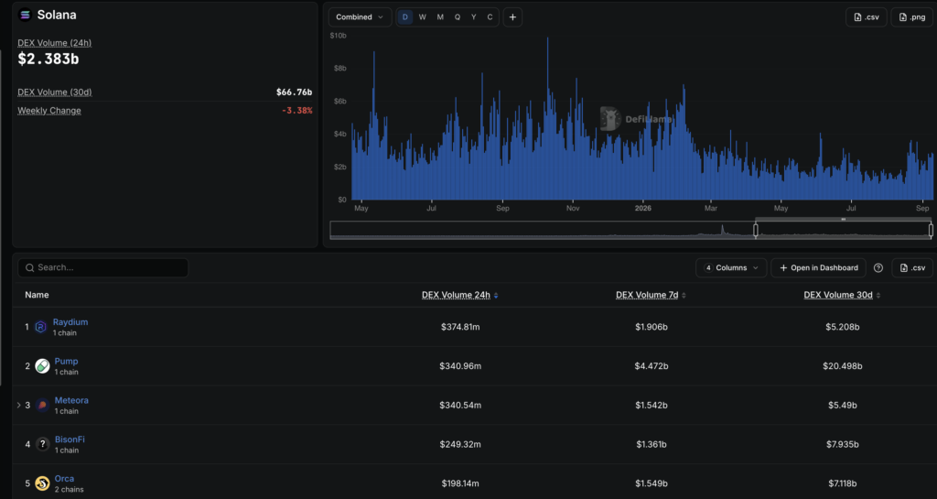Sort by DEX Volume 30d arrows
The width and height of the screenshot is (937, 499).
(x=878, y=295)
